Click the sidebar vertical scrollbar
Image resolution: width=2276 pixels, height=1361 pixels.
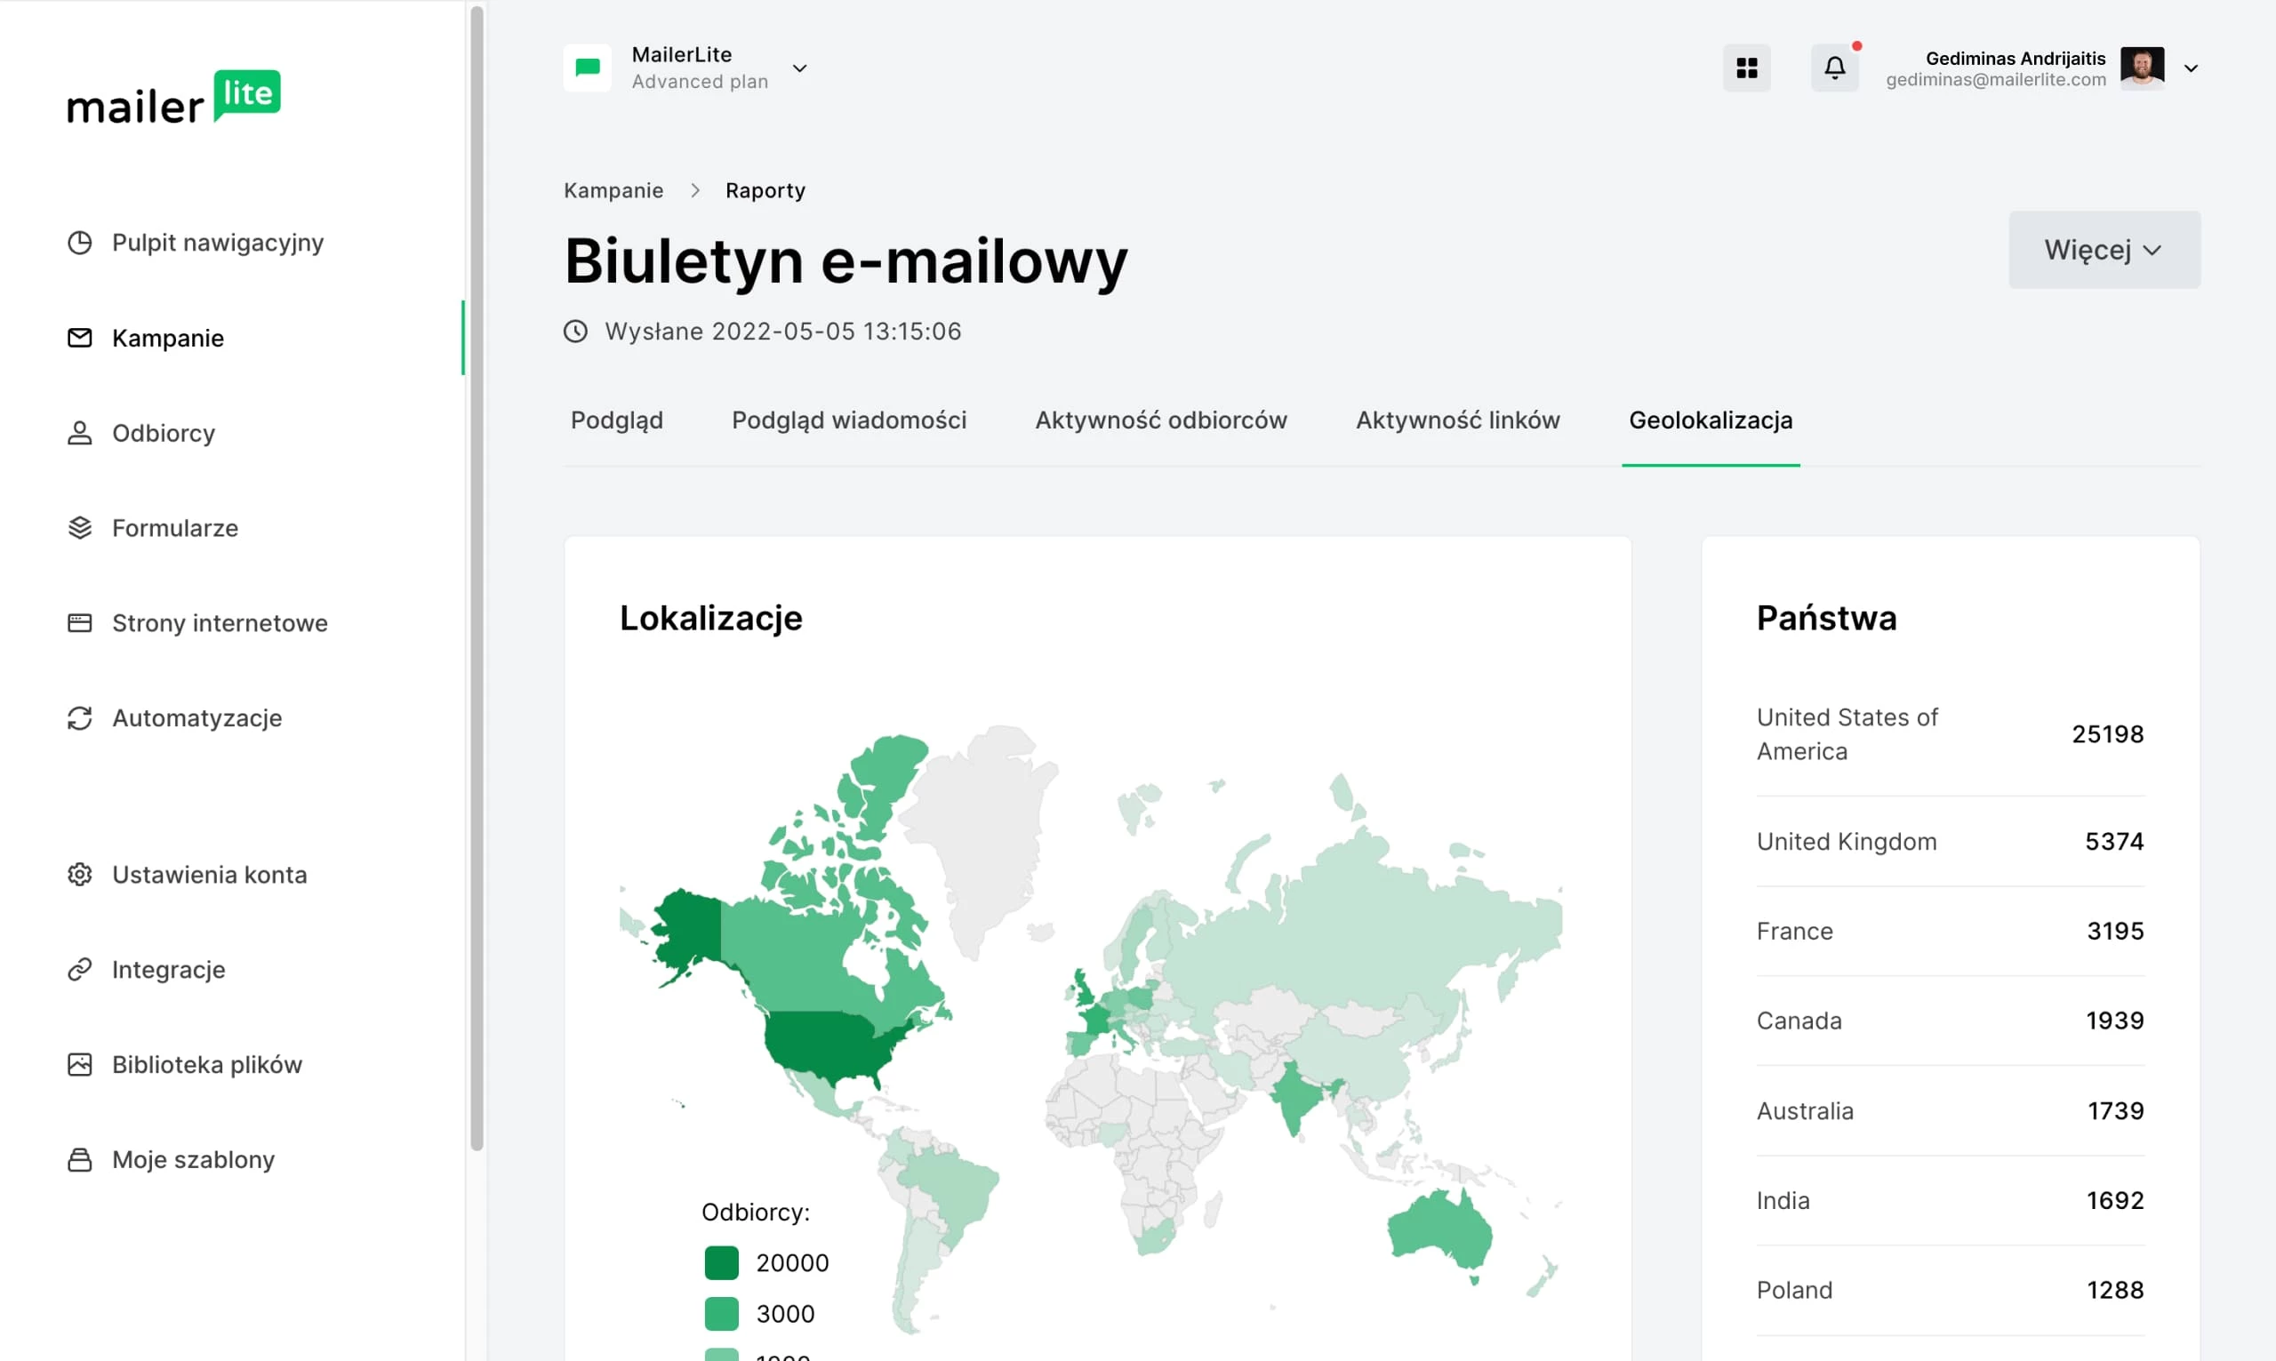476,578
